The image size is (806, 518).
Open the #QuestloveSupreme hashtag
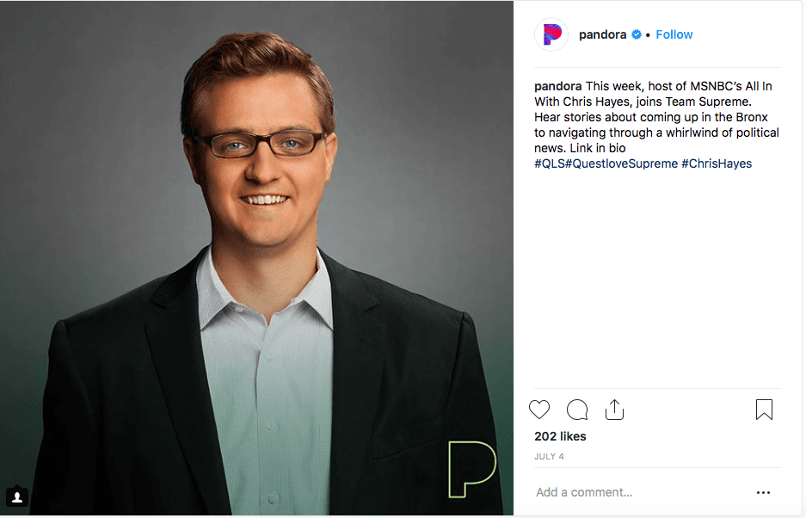pos(621,163)
